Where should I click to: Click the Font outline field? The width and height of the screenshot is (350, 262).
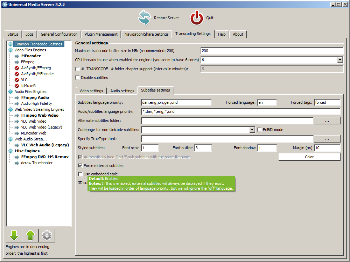tap(203, 148)
